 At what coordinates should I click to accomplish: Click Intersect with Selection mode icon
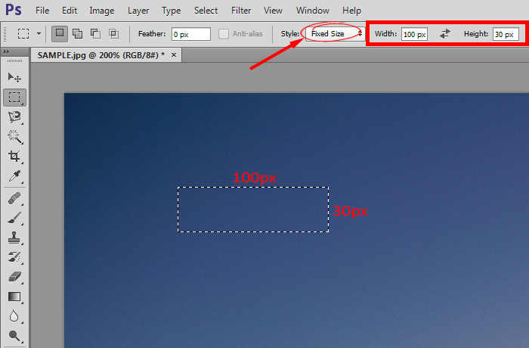point(113,33)
